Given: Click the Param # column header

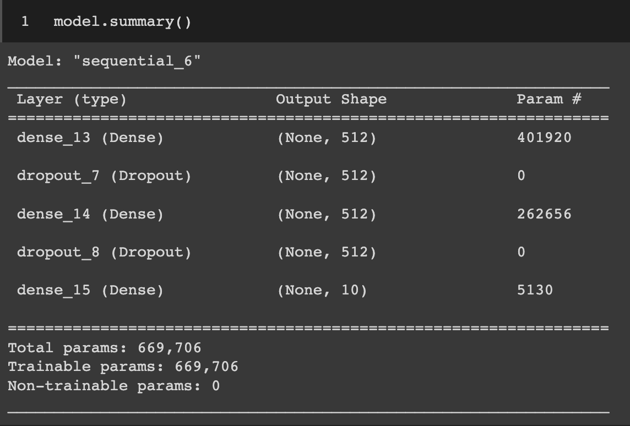Looking at the screenshot, I should (549, 100).
